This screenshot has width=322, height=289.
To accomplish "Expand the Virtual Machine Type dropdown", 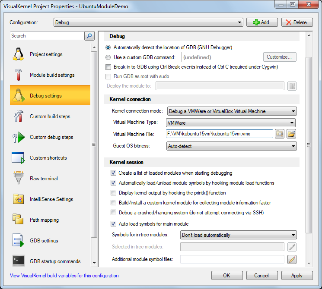I will point(231,123).
